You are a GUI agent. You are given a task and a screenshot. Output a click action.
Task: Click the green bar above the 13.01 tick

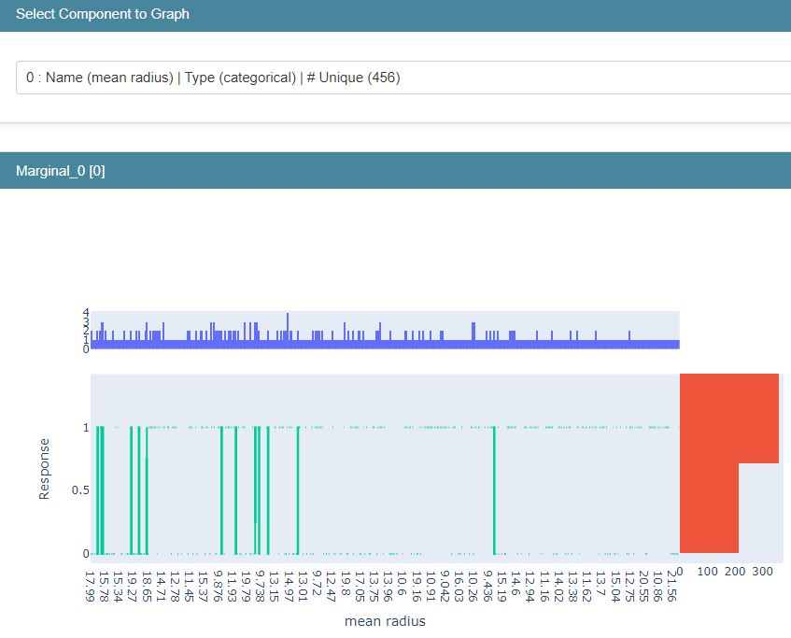(x=298, y=489)
